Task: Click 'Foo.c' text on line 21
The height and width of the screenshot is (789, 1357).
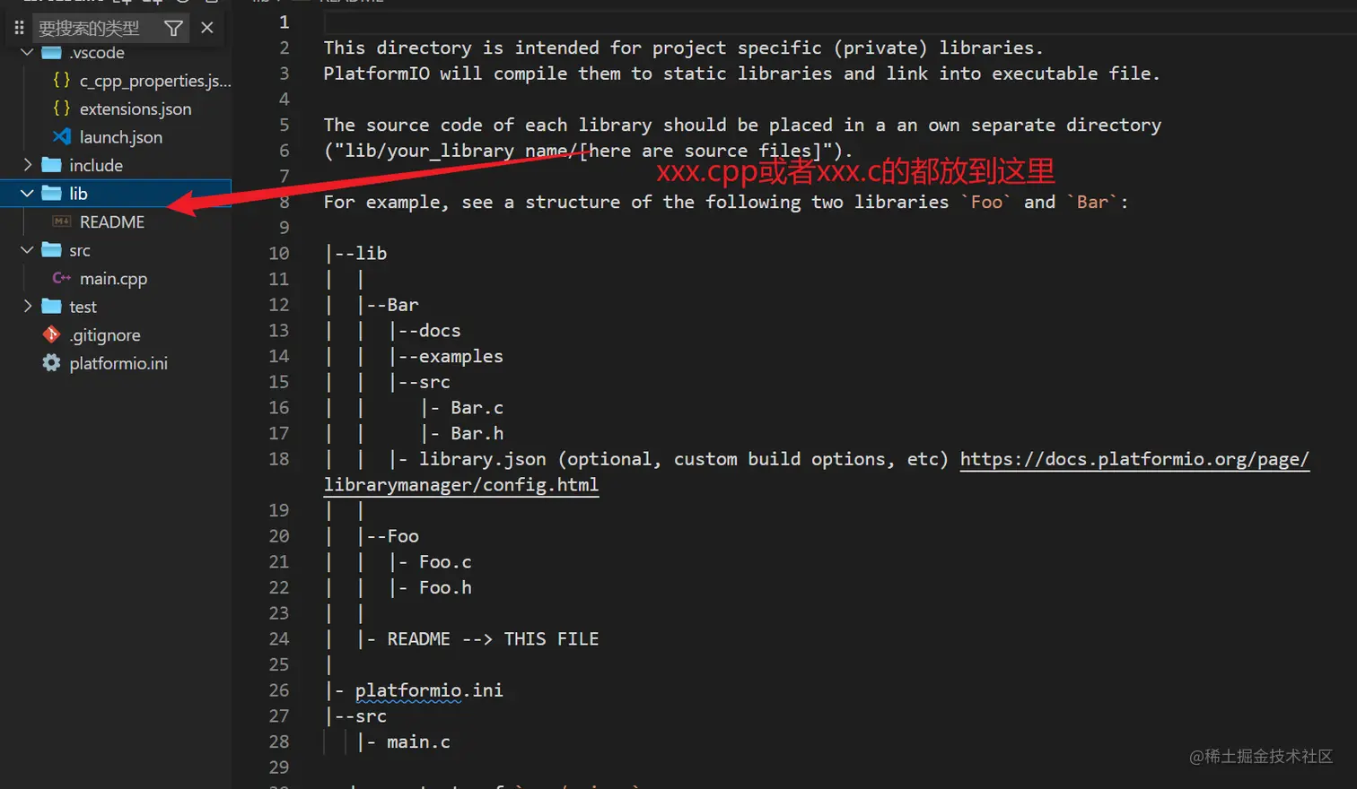Action: point(445,562)
